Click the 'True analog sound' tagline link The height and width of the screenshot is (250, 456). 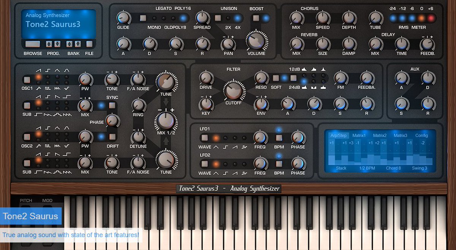click(x=71, y=235)
